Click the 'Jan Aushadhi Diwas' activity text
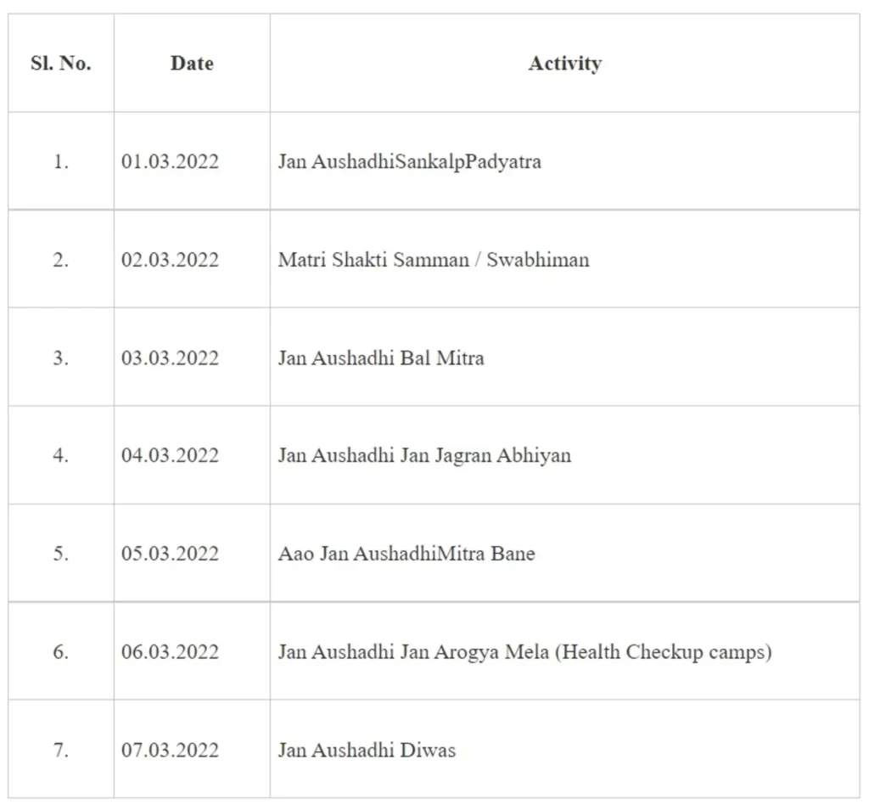The image size is (869, 805). [367, 751]
